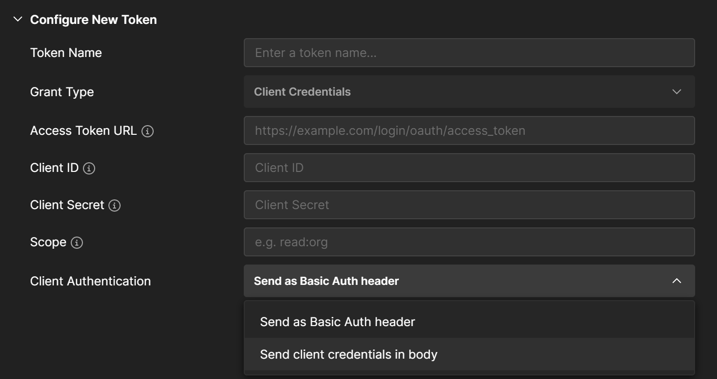Select 'Send as Basic Auth header' option
717x379 pixels.
337,322
